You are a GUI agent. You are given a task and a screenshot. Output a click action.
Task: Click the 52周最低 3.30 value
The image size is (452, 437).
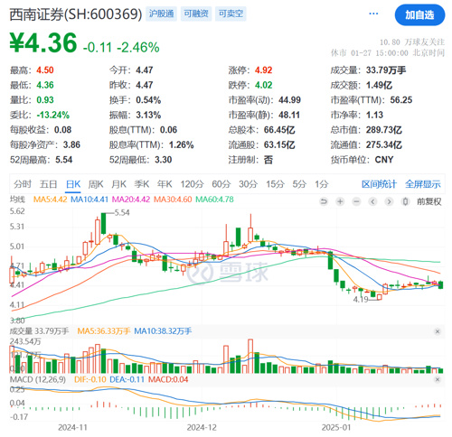pos(164,160)
